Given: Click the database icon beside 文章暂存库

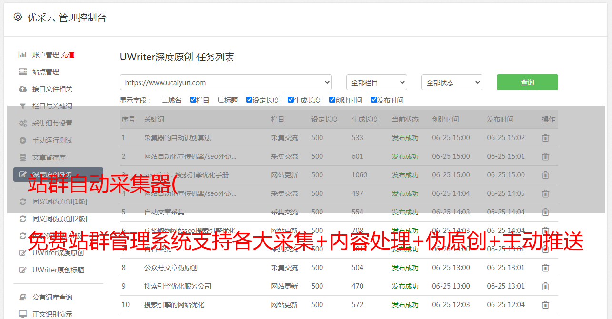Looking at the screenshot, I should tap(22, 157).
